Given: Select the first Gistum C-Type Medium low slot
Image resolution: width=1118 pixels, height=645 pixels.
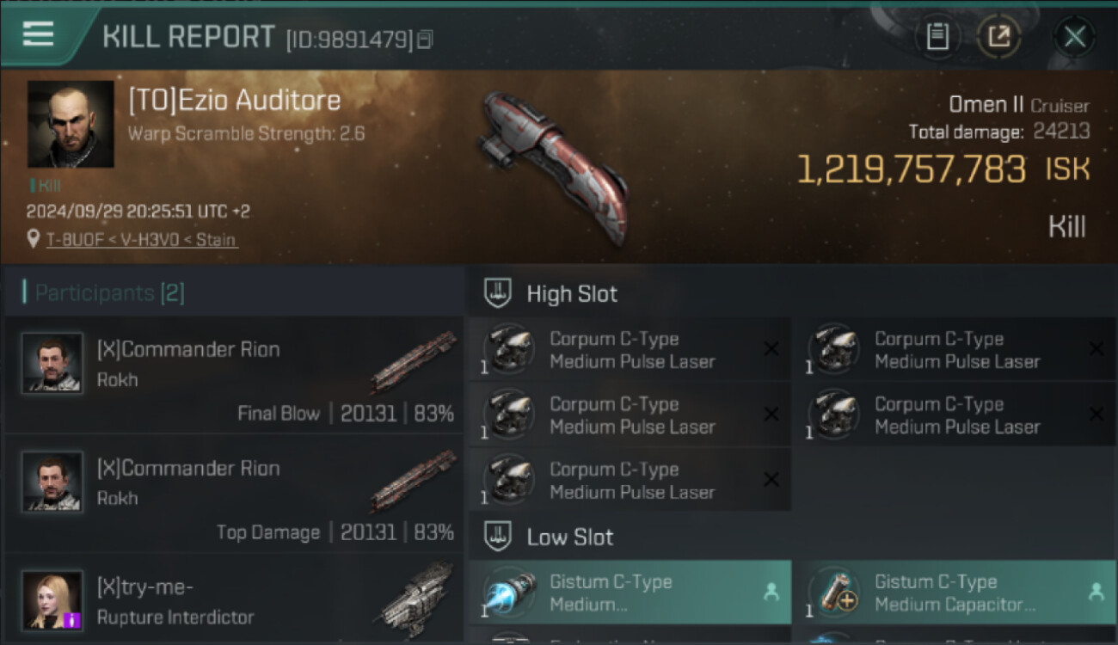Looking at the screenshot, I should click(630, 593).
